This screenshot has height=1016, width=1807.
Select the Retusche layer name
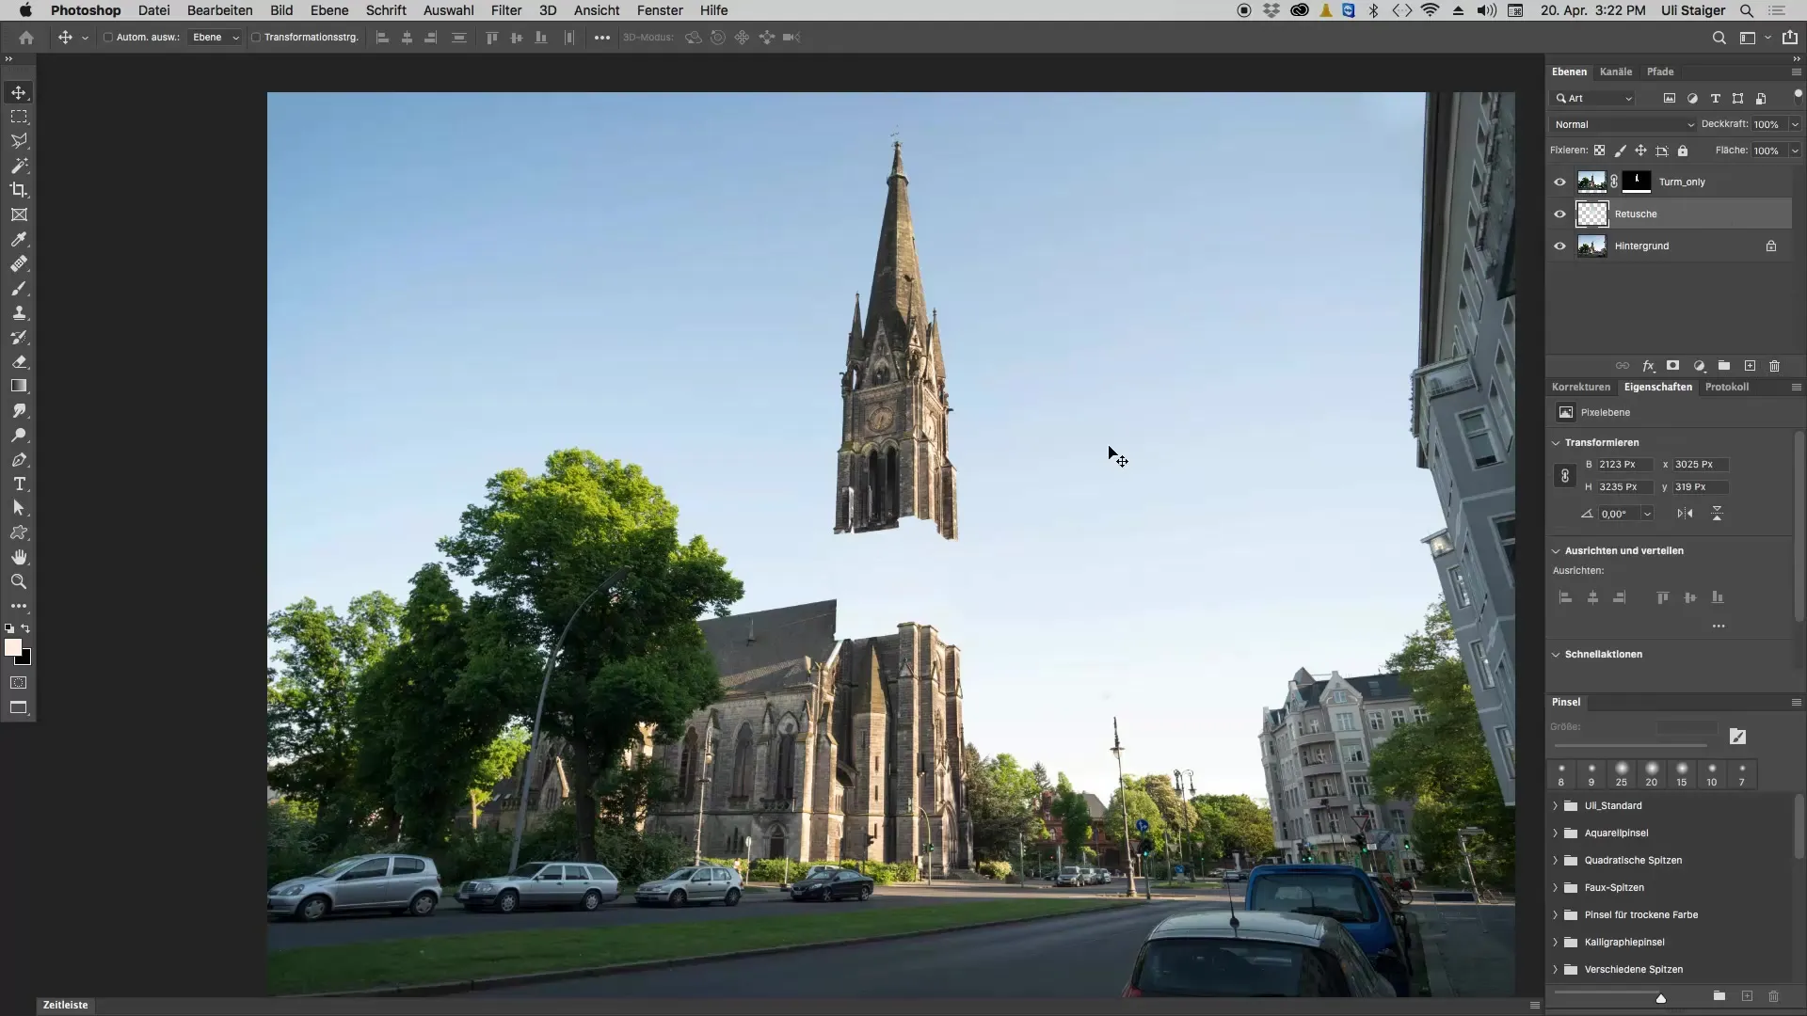[1636, 214]
